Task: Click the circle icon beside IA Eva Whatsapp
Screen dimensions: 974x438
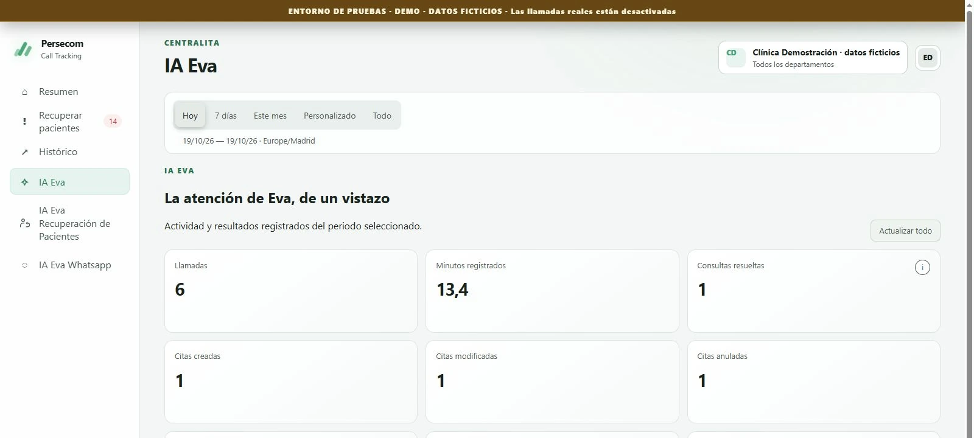Action: click(24, 265)
